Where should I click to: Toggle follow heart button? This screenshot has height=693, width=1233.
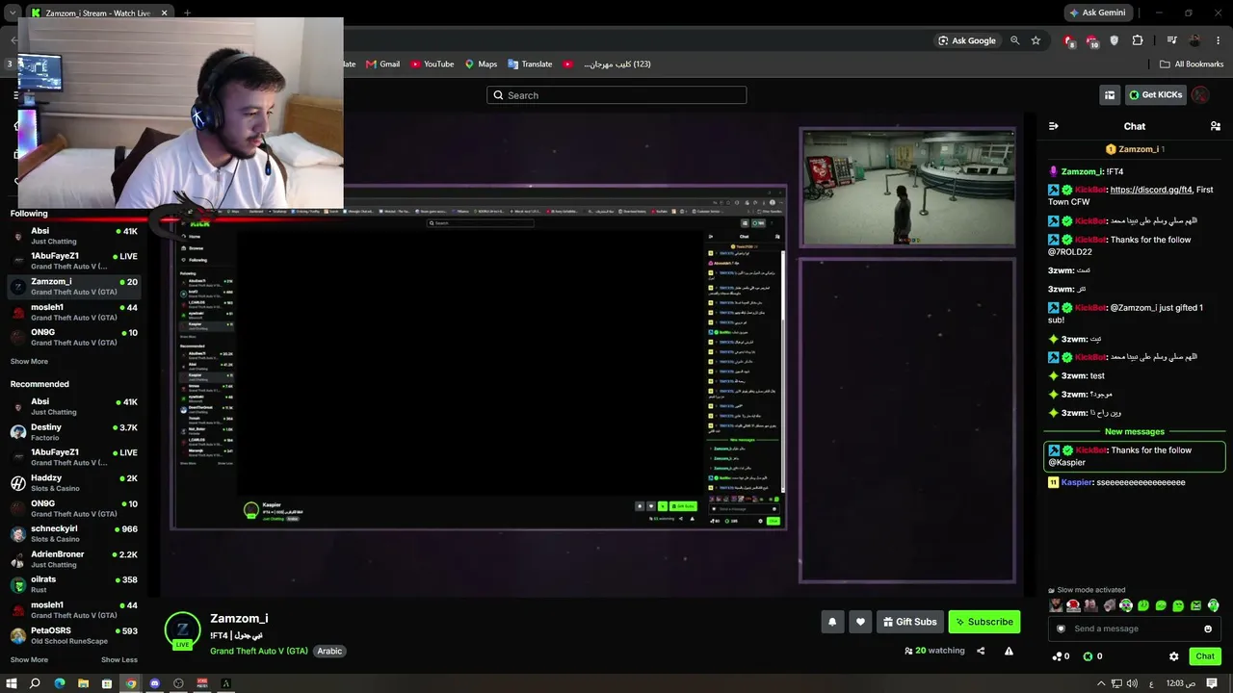(x=861, y=622)
